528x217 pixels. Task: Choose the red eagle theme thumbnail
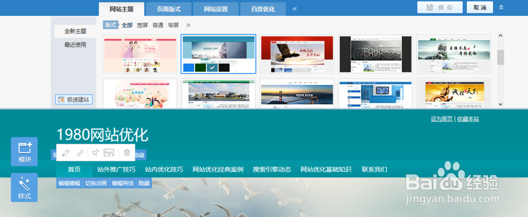297,54
